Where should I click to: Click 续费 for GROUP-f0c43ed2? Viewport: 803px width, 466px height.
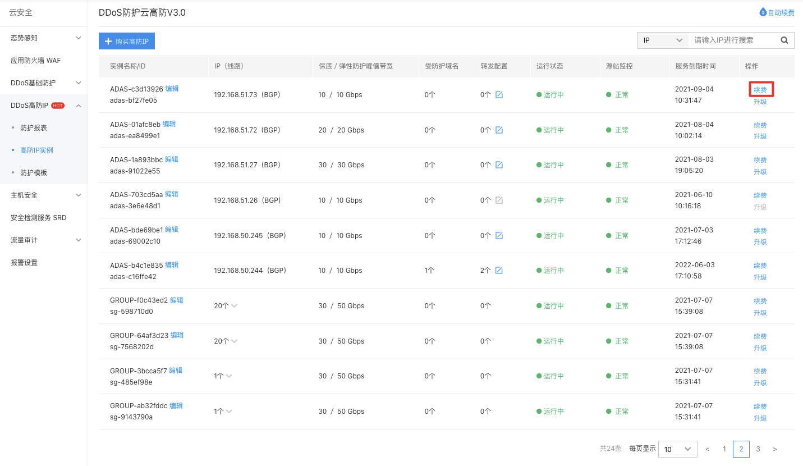[760, 301]
